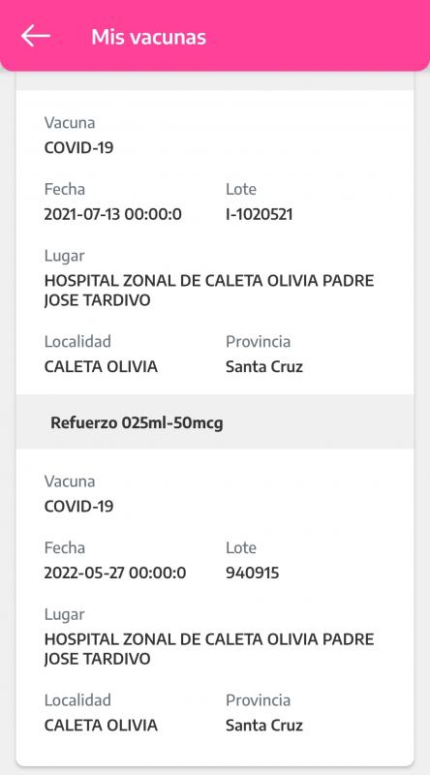Select the second CALETA OLIVIA locality value
430x775 pixels.
click(x=101, y=725)
